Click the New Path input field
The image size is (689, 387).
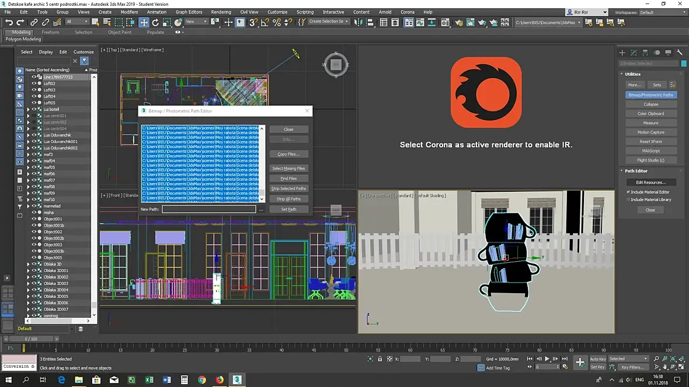pos(208,209)
